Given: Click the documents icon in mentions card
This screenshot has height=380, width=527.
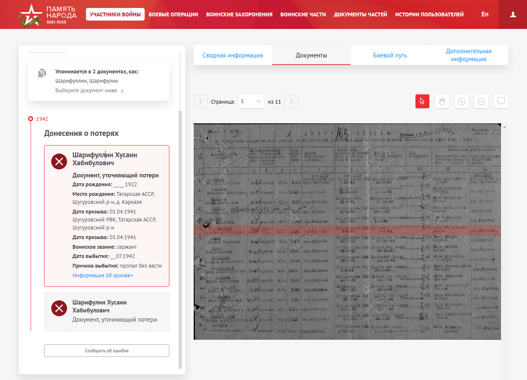Looking at the screenshot, I should coord(42,73).
